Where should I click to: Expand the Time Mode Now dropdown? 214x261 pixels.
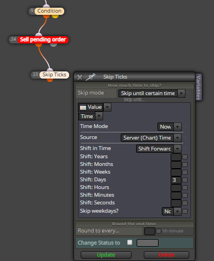(170, 127)
